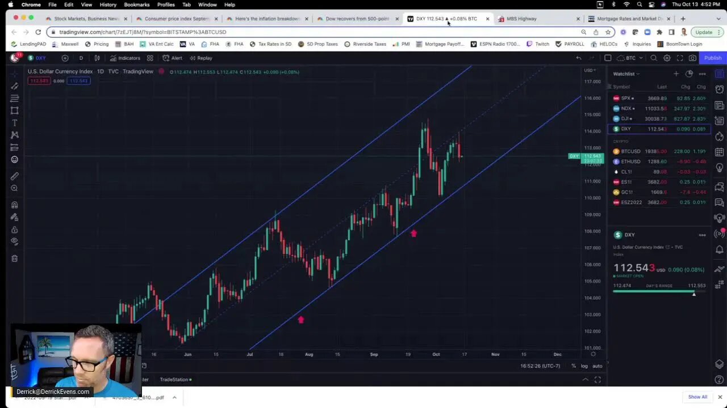727x408 pixels.
Task: Open the Profiles menu
Action: click(x=166, y=5)
